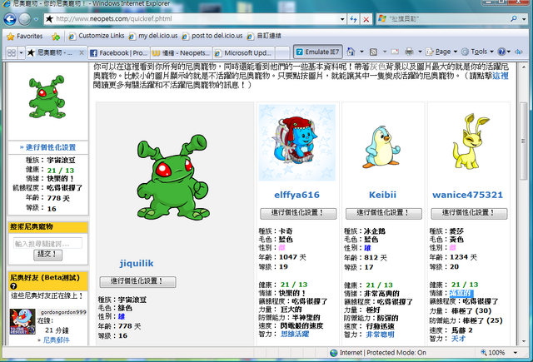Open the Favorites star button

point(25,36)
